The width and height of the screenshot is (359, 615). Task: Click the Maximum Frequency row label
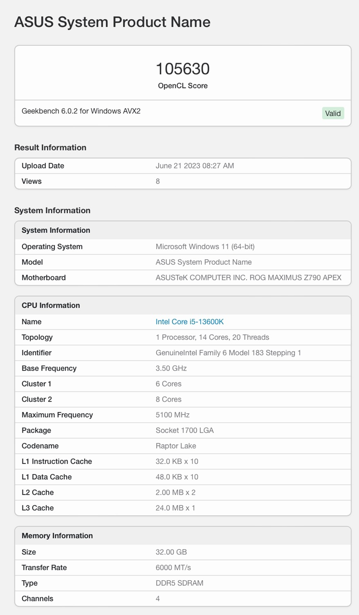pos(57,415)
